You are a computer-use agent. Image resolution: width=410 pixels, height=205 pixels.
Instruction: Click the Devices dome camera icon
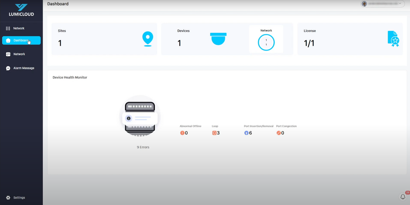tap(218, 39)
